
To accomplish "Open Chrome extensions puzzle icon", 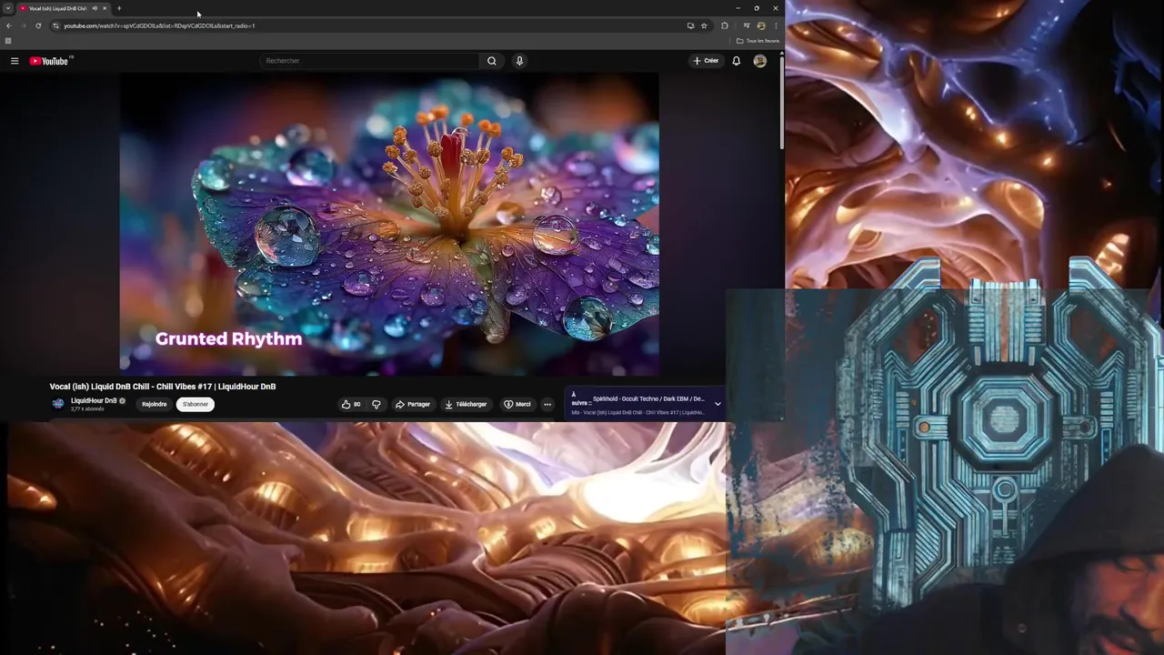I will 725,25.
